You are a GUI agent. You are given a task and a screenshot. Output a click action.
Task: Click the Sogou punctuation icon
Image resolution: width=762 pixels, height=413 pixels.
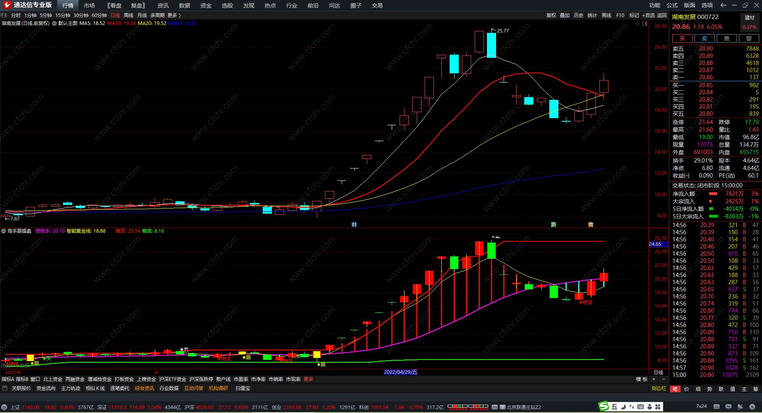coord(631,407)
